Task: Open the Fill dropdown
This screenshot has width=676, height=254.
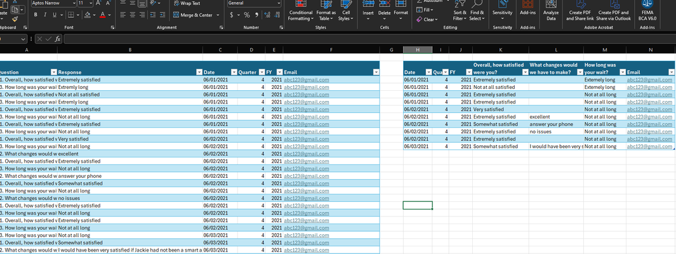Action: point(425,10)
